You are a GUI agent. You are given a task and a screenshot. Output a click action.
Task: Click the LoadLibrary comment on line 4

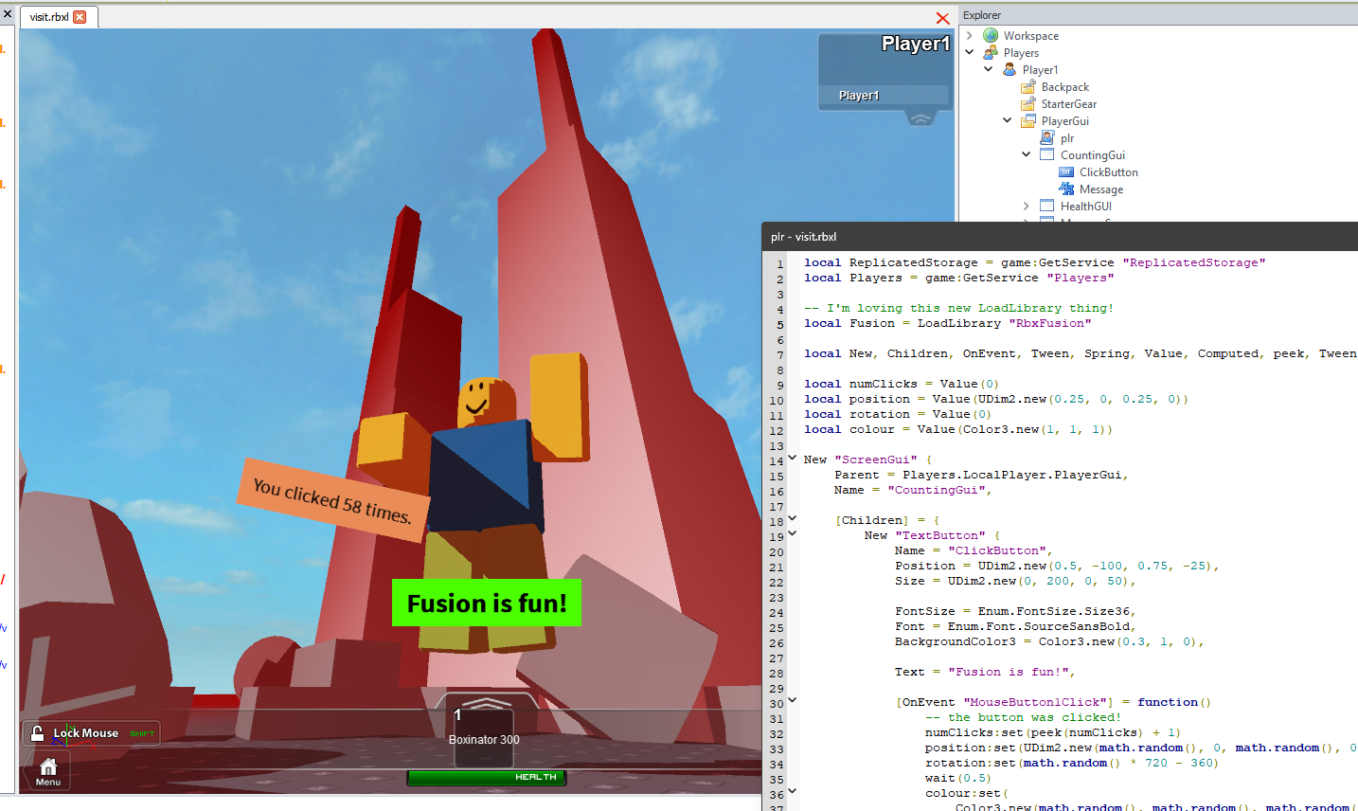(x=959, y=308)
